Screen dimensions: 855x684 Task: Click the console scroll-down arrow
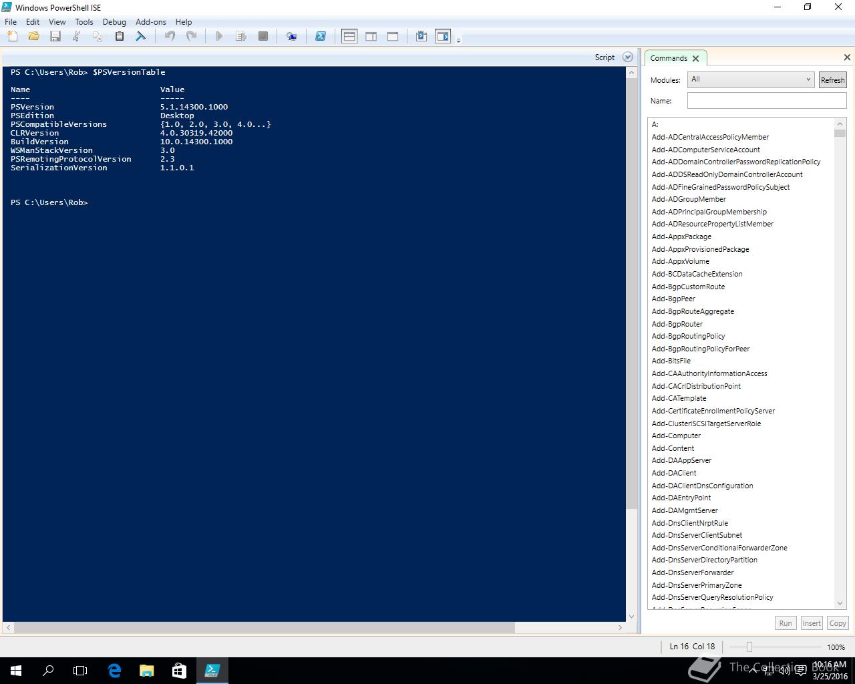click(631, 617)
